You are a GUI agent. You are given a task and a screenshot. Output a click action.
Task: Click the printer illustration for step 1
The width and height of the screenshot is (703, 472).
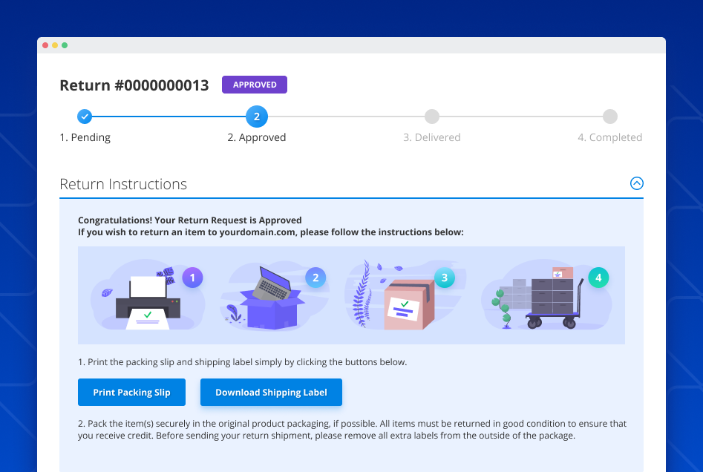coord(148,300)
